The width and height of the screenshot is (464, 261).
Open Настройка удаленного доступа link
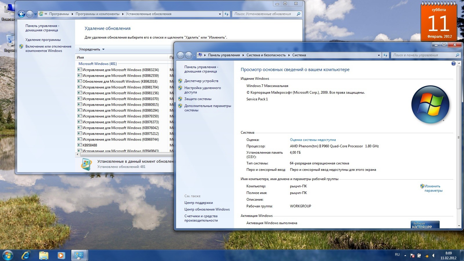coord(202,90)
